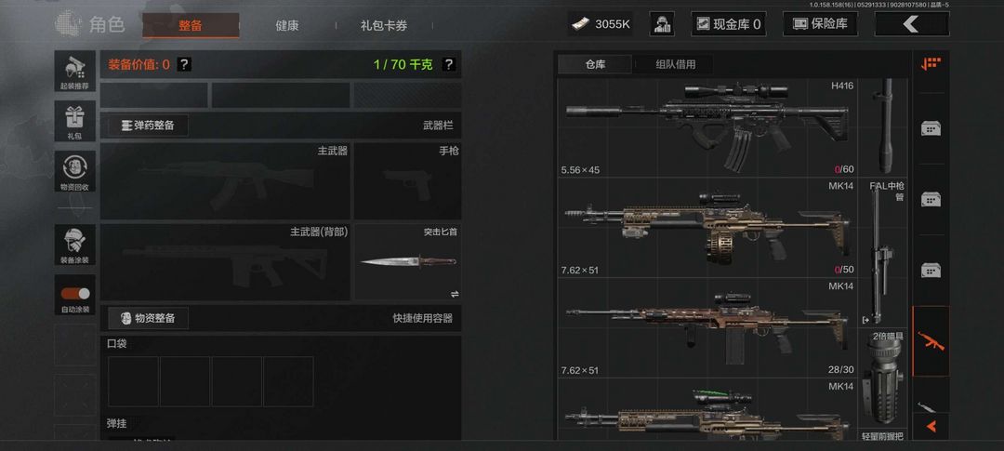1004x451 pixels.
Task: Open the 礼包 gift box icon
Action: point(75,121)
